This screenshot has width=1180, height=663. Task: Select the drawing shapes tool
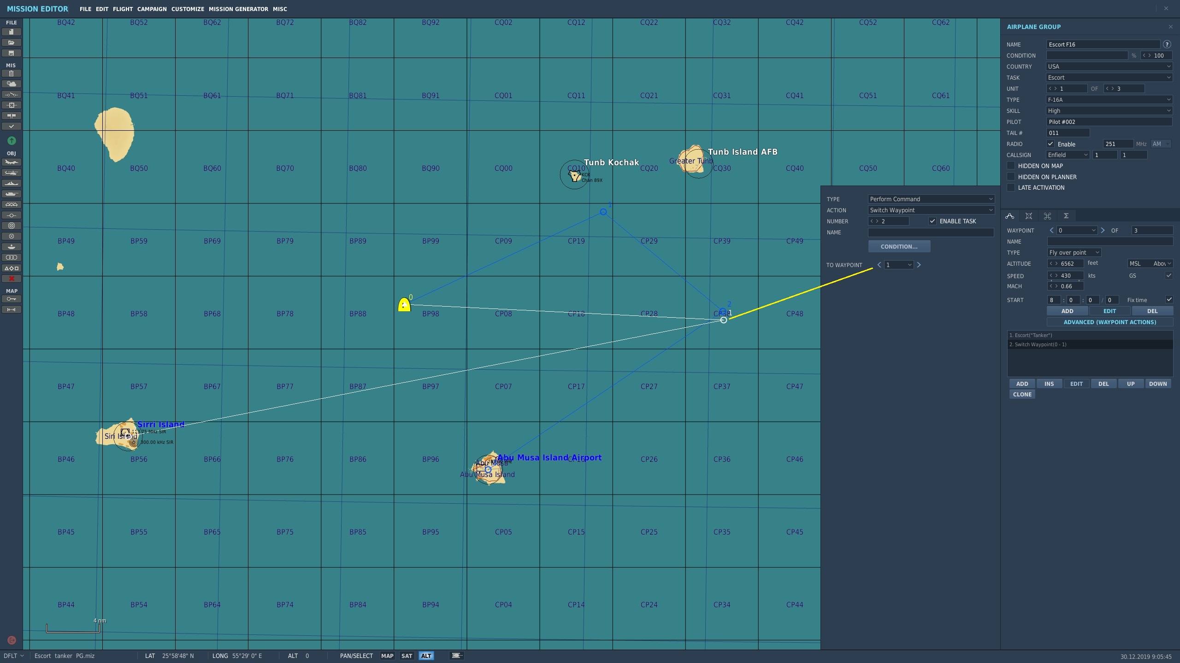(x=12, y=268)
